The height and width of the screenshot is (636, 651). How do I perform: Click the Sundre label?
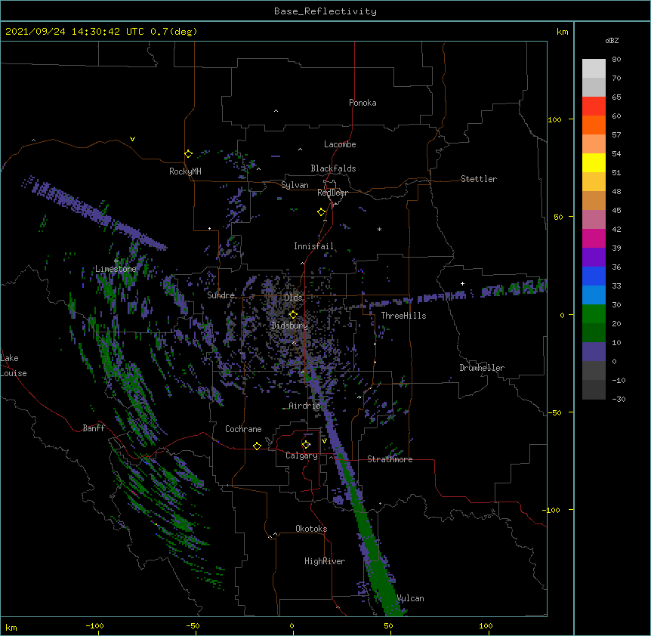[221, 295]
